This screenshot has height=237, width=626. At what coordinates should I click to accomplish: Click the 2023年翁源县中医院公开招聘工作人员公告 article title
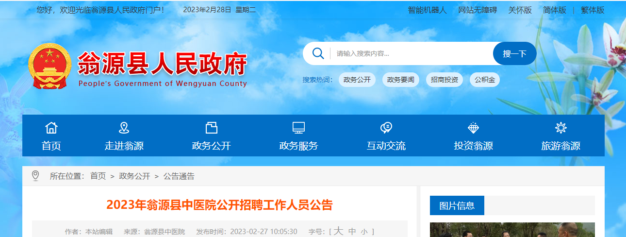pyautogui.click(x=220, y=205)
